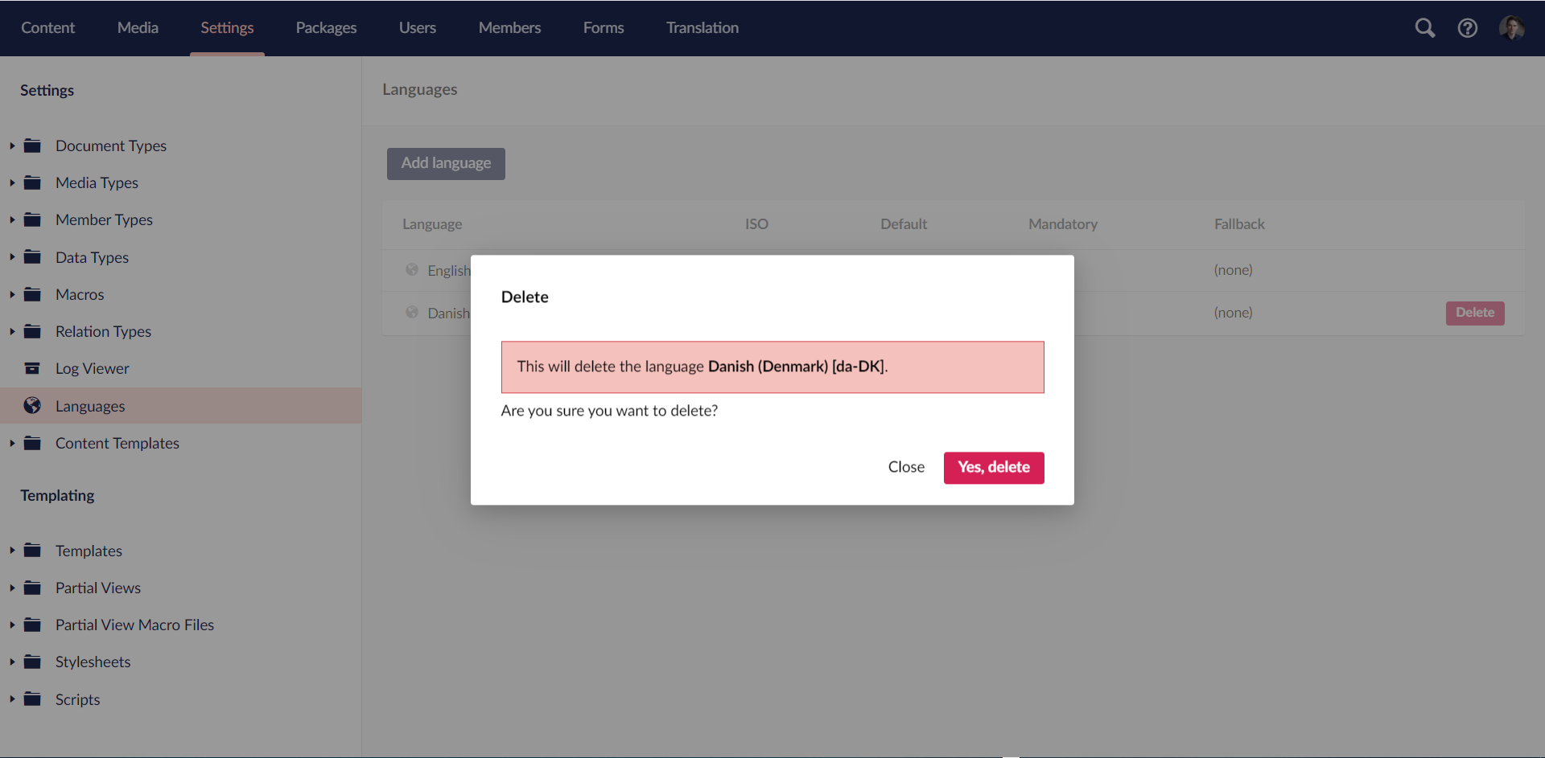Switch to the Content section
This screenshot has height=758, width=1545.
coord(47,27)
